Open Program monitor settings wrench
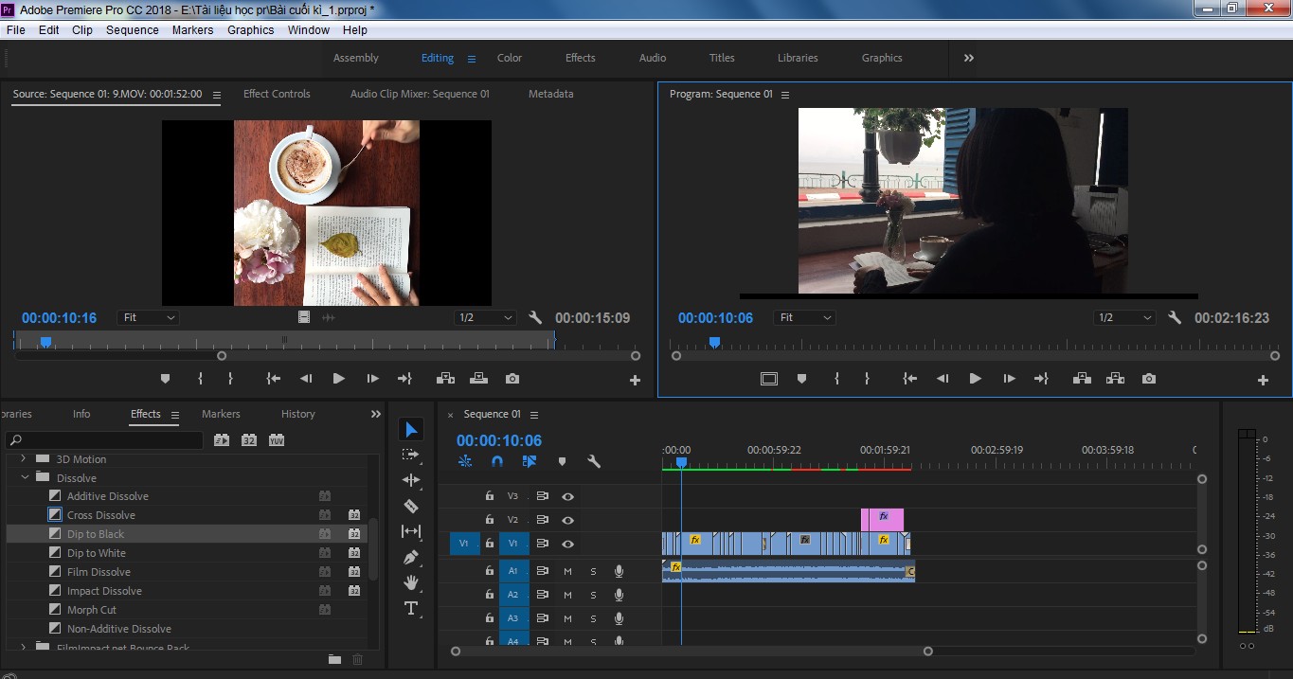Screen dimensions: 1293x679 click(1175, 318)
